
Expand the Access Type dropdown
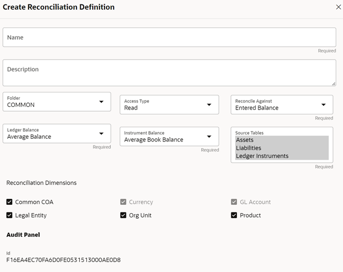click(169, 105)
